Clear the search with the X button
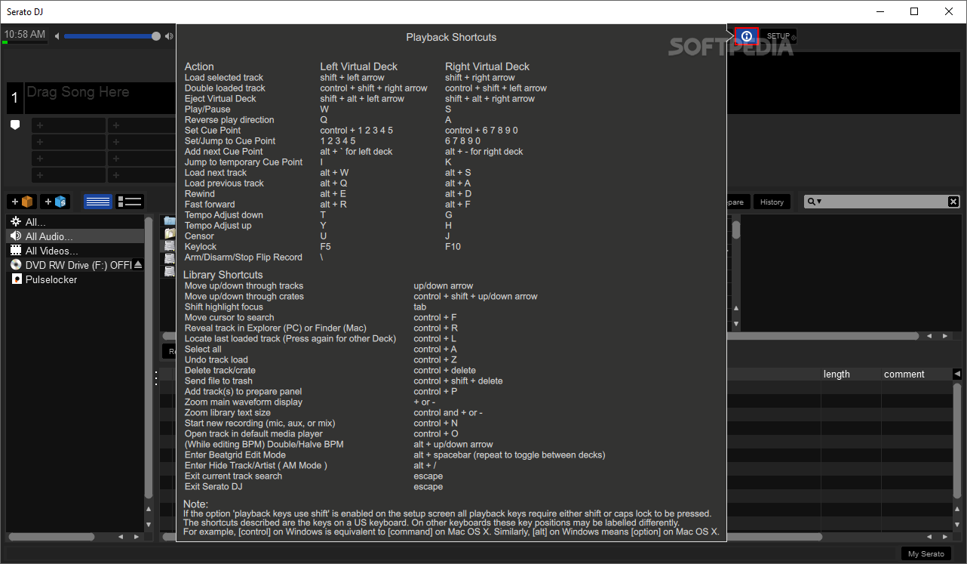This screenshot has height=564, width=967. coord(953,202)
